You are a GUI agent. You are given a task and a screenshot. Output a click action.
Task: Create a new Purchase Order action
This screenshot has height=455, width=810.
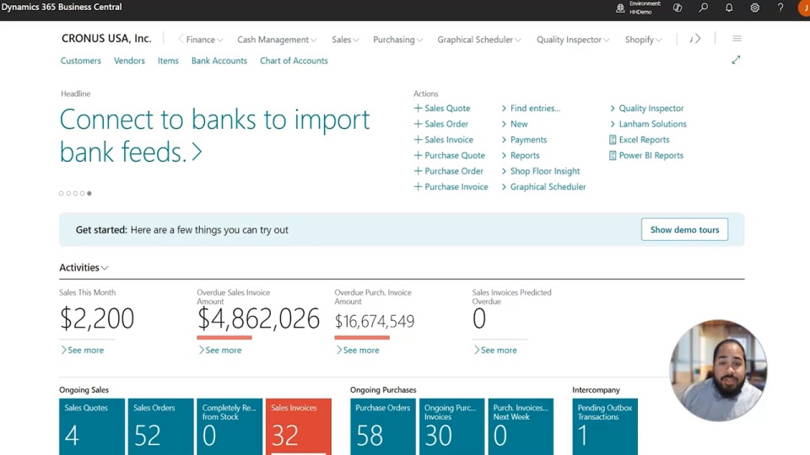(x=448, y=171)
